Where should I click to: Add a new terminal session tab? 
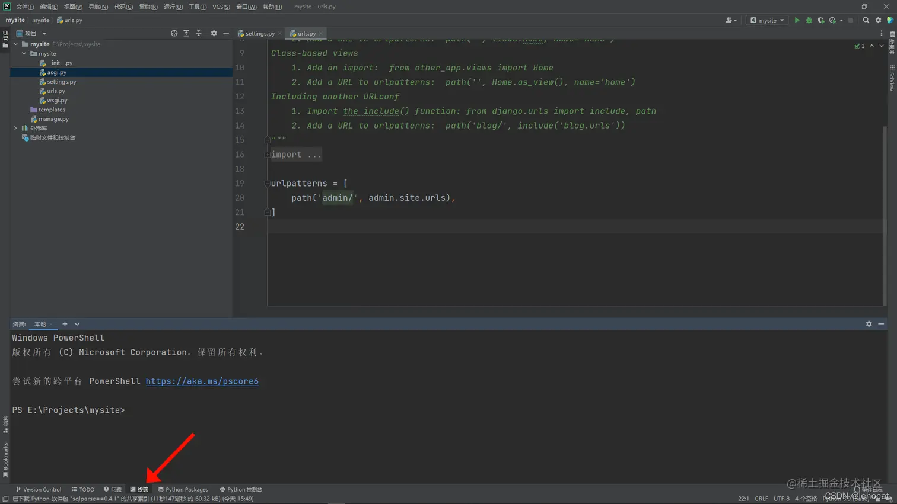65,324
